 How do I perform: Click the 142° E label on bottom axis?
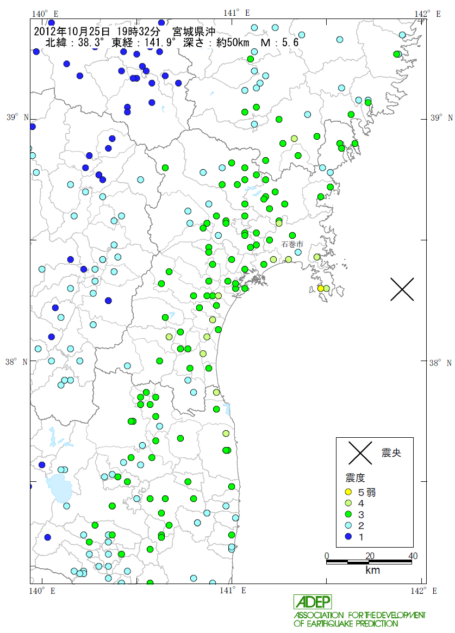[423, 591]
